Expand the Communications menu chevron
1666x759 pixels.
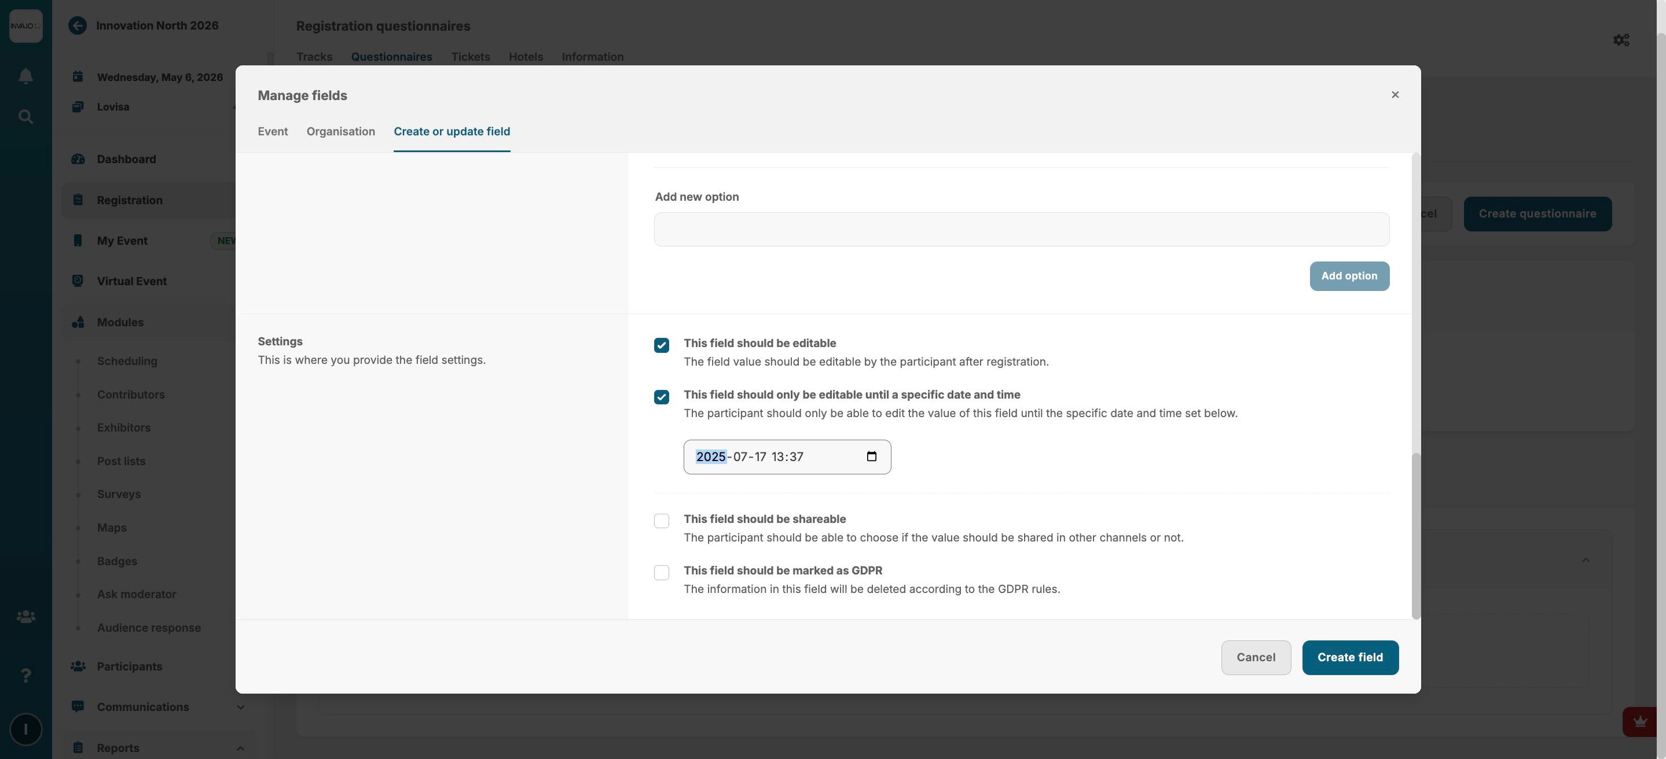[241, 708]
